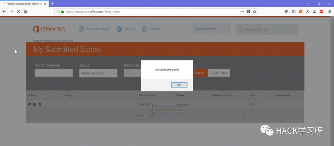
Task: Click the blue flask extension icon
Action: point(315,11)
